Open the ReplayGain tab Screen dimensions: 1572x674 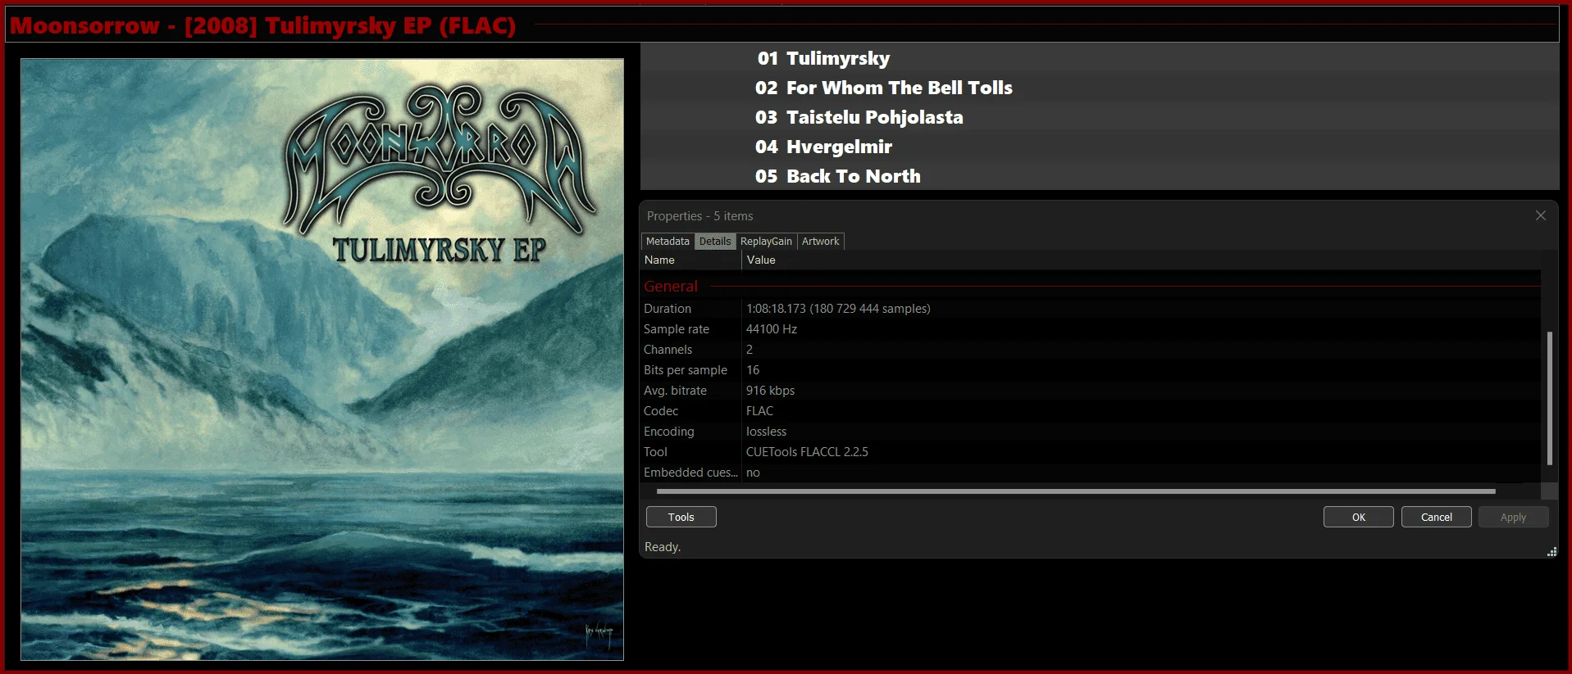coord(766,241)
